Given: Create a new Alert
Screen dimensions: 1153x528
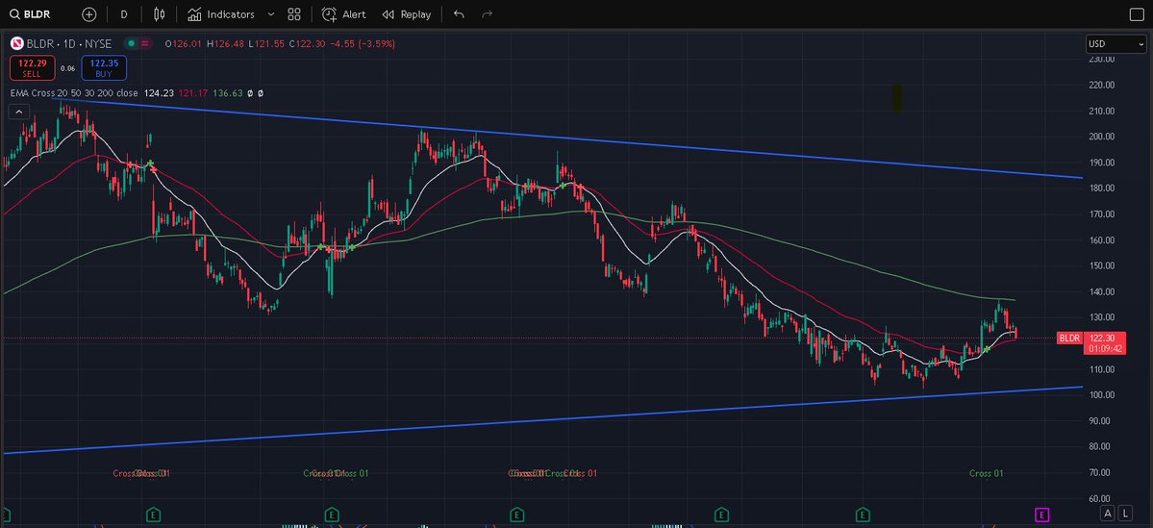Looking at the screenshot, I should [x=343, y=14].
